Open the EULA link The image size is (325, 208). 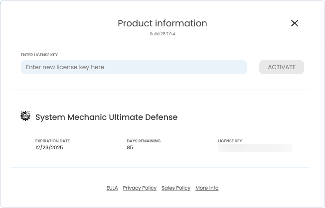[x=112, y=188]
